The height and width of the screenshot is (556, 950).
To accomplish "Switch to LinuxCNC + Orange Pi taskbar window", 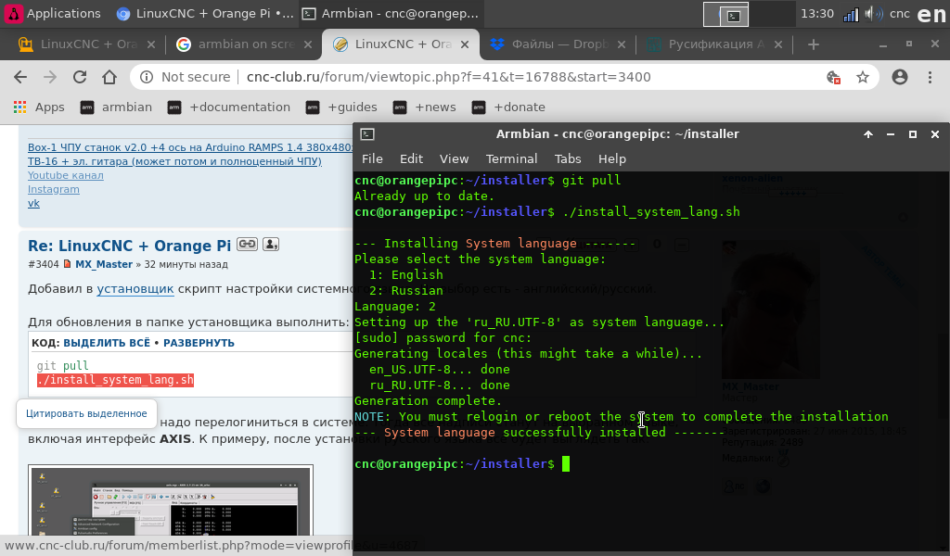I will [x=205, y=13].
